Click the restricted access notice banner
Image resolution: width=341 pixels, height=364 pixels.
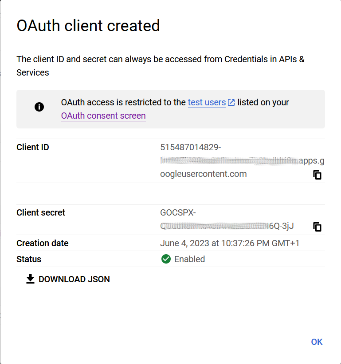point(170,109)
